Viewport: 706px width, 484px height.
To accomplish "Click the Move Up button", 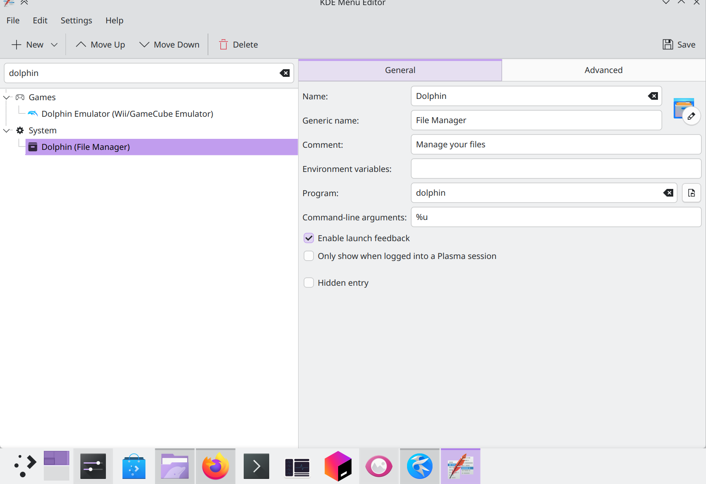I will 100,44.
